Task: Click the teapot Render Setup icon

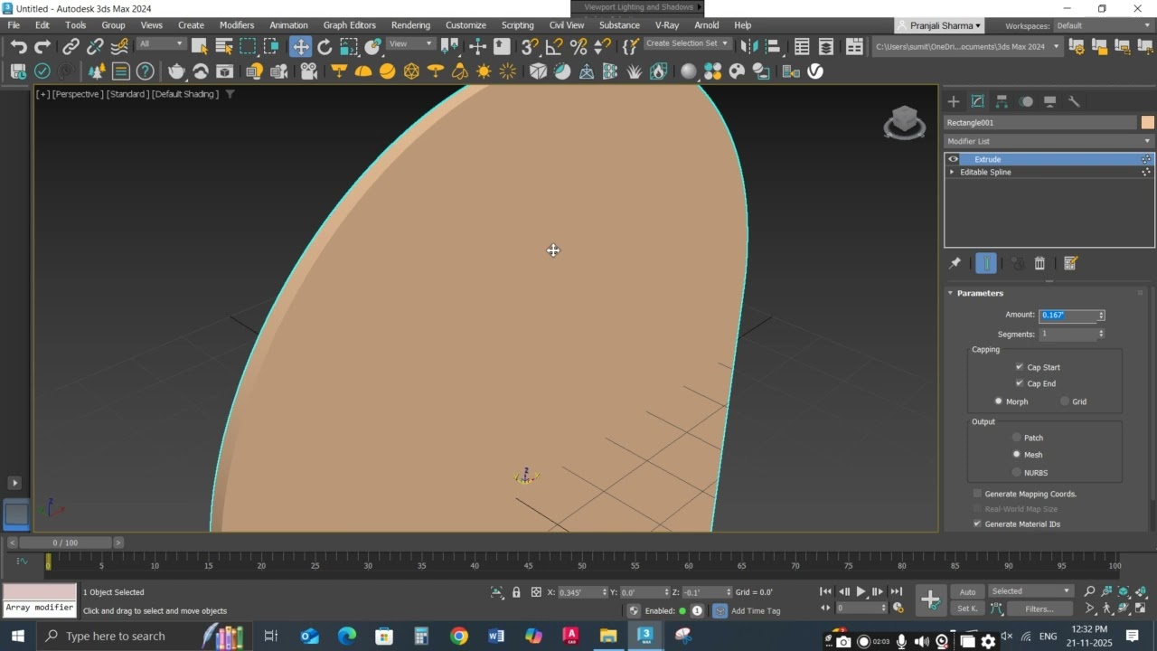Action: click(x=177, y=71)
